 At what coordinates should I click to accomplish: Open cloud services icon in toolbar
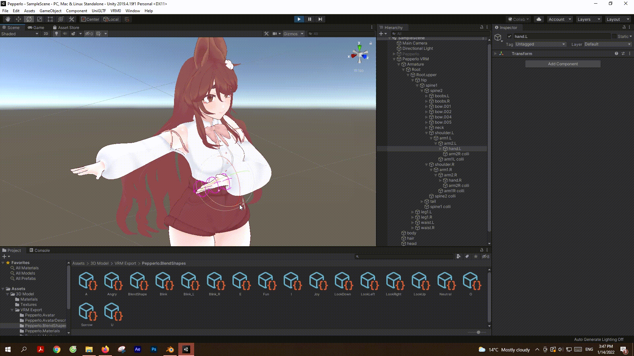pyautogui.click(x=539, y=19)
